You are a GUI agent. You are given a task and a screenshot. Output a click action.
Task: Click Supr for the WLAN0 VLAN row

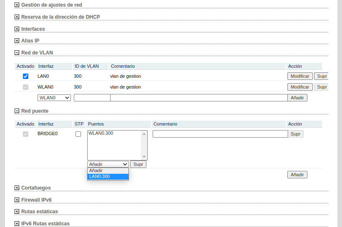coord(322,87)
